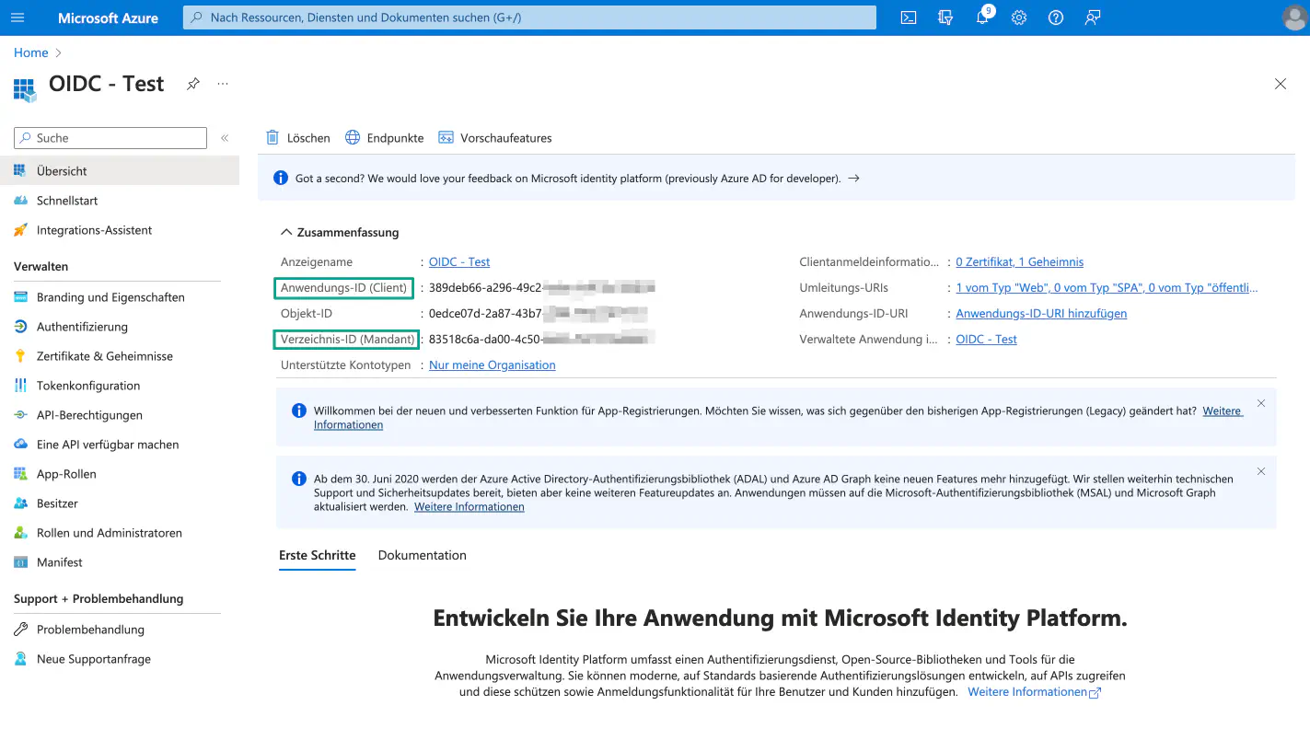The width and height of the screenshot is (1310, 740).
Task: Click the Löschen button
Action: tap(298, 138)
